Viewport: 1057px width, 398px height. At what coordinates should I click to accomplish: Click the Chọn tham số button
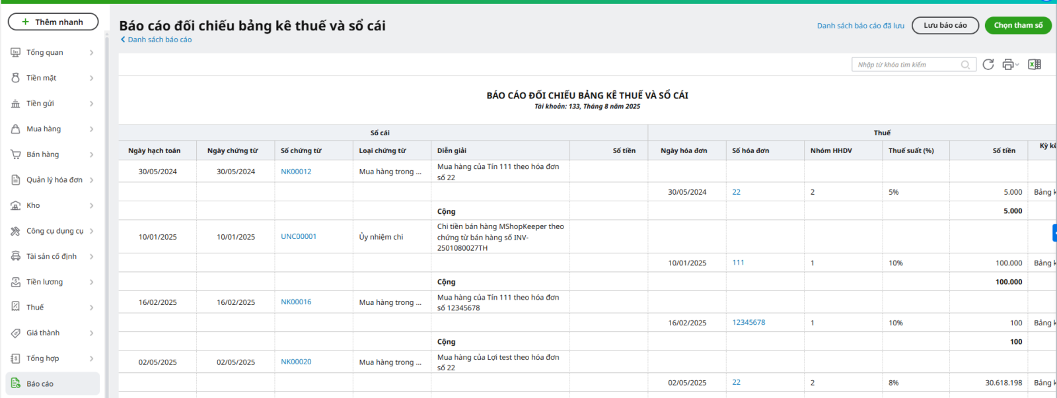tap(1018, 25)
